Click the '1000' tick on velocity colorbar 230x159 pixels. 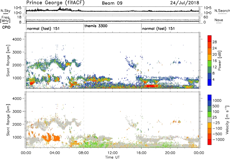(x=217, y=100)
